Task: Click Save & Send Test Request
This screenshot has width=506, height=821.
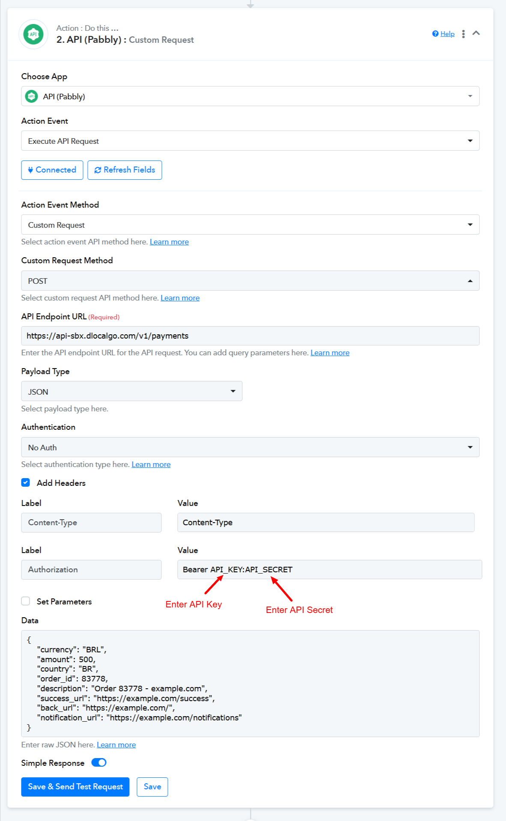Action: (x=75, y=787)
